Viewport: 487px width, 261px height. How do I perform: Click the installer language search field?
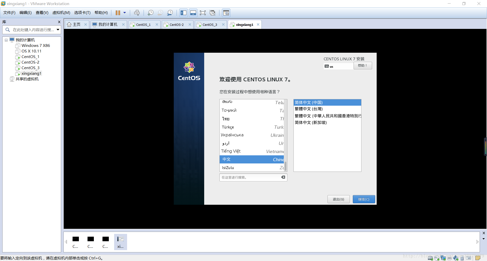250,177
